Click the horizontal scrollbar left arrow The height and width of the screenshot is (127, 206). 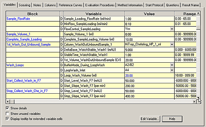8,102
